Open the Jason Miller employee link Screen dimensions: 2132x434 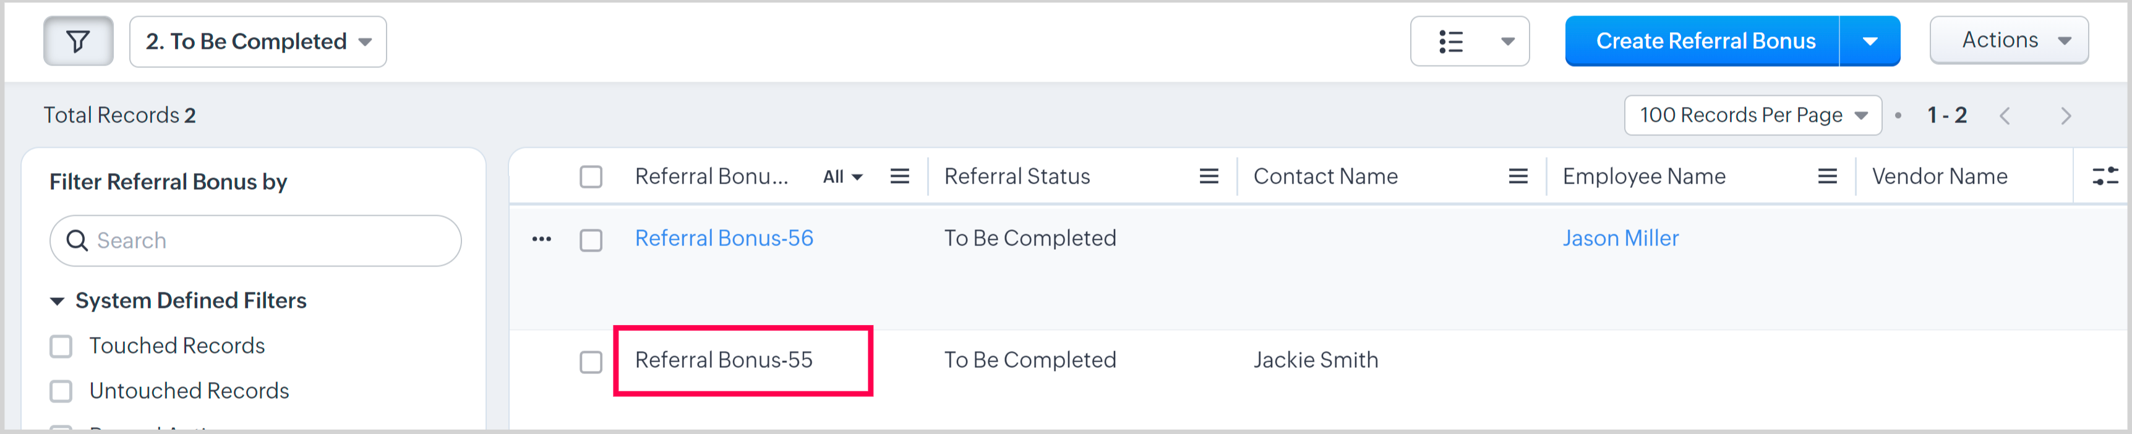pyautogui.click(x=1620, y=239)
